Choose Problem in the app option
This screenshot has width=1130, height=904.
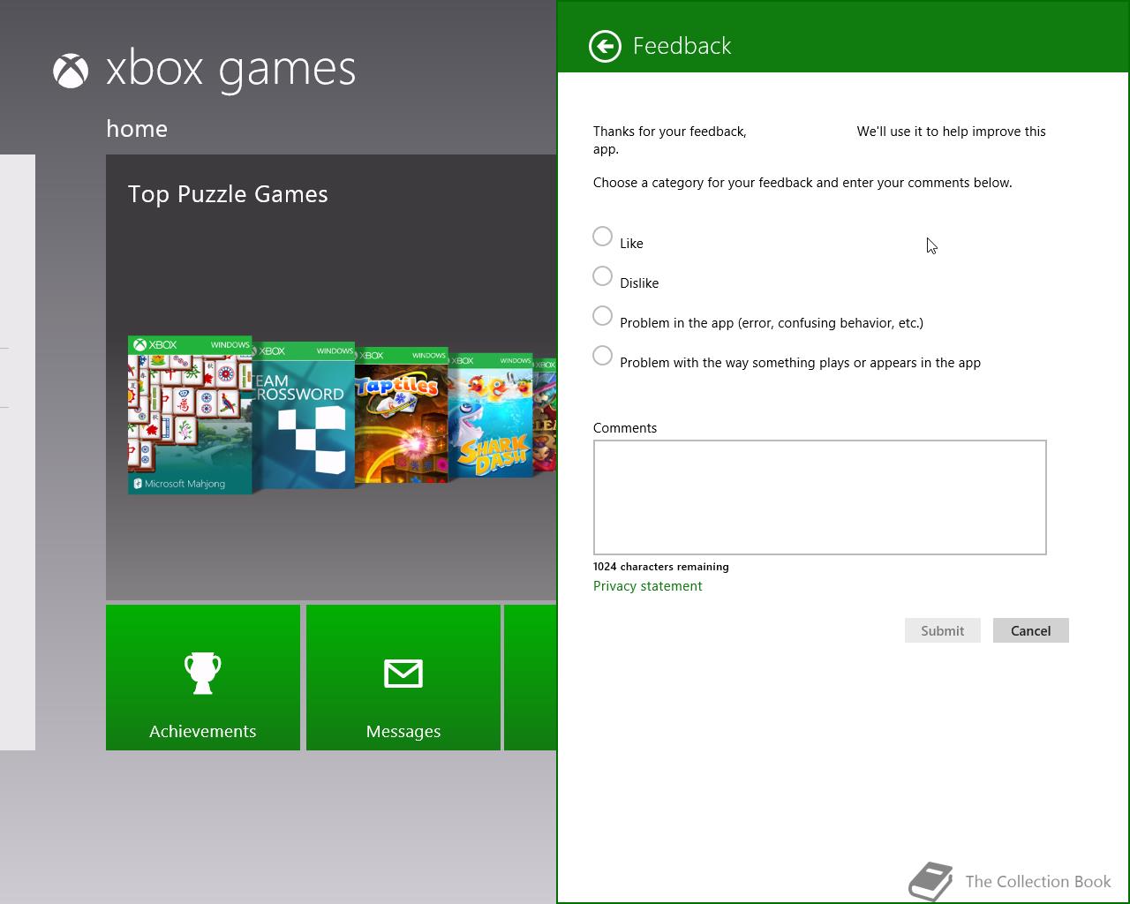point(602,316)
